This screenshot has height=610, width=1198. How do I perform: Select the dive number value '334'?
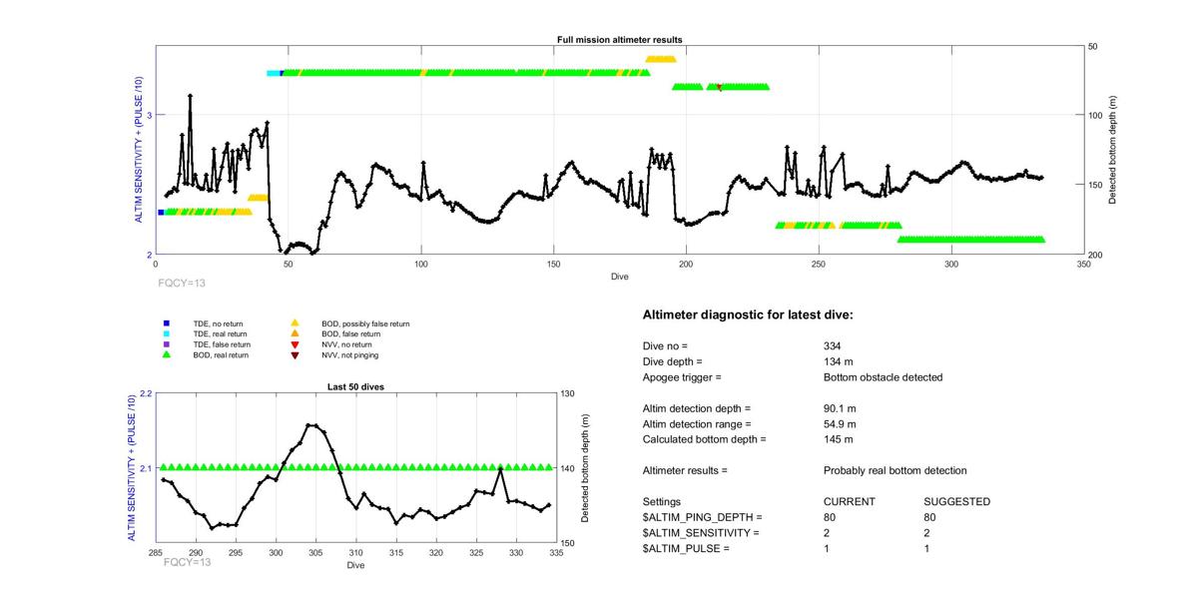point(833,345)
